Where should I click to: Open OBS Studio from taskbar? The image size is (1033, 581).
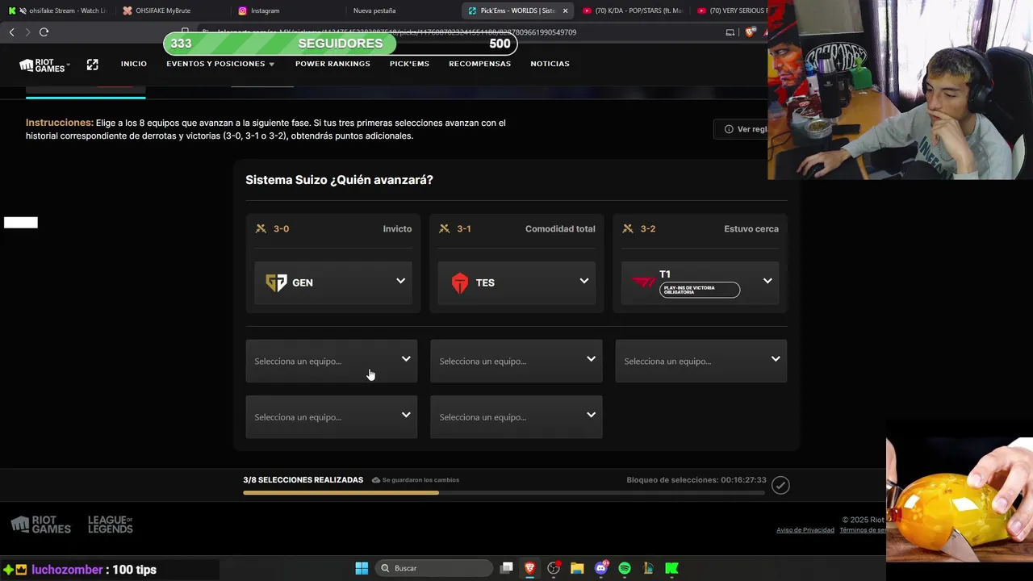(554, 568)
